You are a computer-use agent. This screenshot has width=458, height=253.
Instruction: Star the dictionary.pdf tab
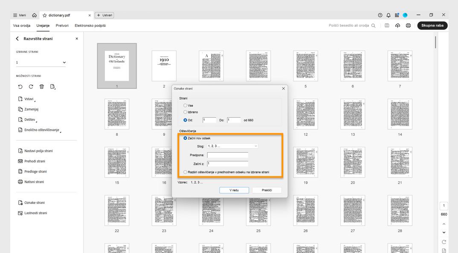coord(45,15)
